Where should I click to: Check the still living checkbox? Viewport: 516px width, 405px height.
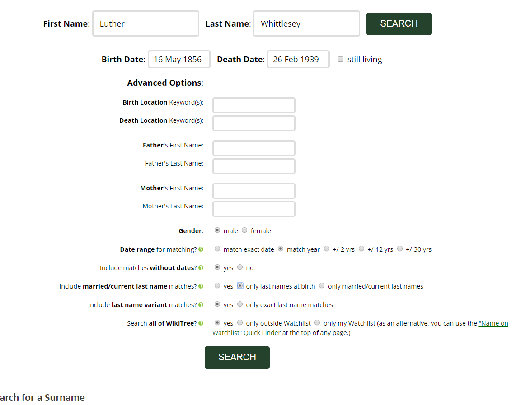tap(341, 59)
